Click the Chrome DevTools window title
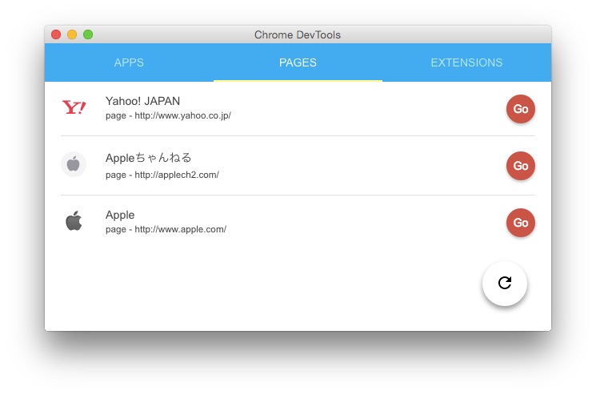Image resolution: width=596 pixels, height=395 pixels. point(298,35)
